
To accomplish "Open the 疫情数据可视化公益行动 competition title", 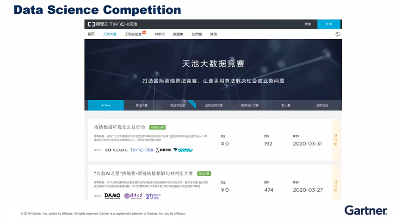I will 119,127.
